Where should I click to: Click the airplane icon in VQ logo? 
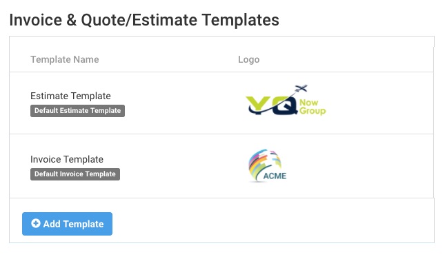[301, 88]
